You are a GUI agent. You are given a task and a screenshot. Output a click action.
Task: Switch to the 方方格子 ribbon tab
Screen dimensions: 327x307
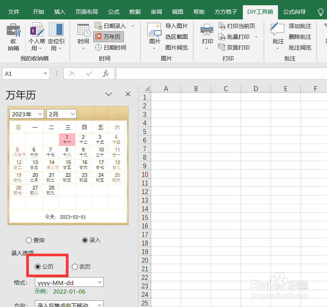(x=226, y=12)
